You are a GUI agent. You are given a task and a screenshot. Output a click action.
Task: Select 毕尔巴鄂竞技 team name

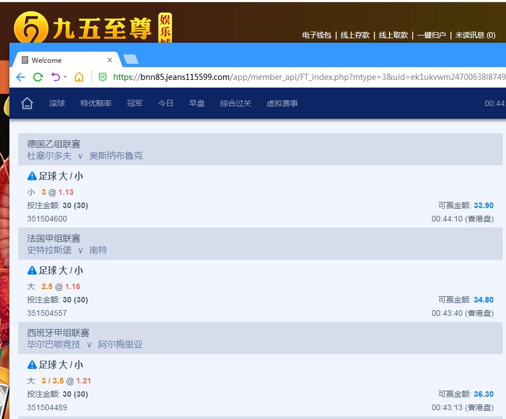tap(54, 344)
